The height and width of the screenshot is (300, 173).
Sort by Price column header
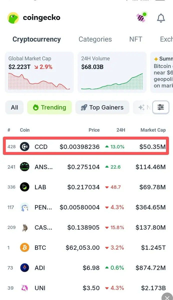point(94,130)
